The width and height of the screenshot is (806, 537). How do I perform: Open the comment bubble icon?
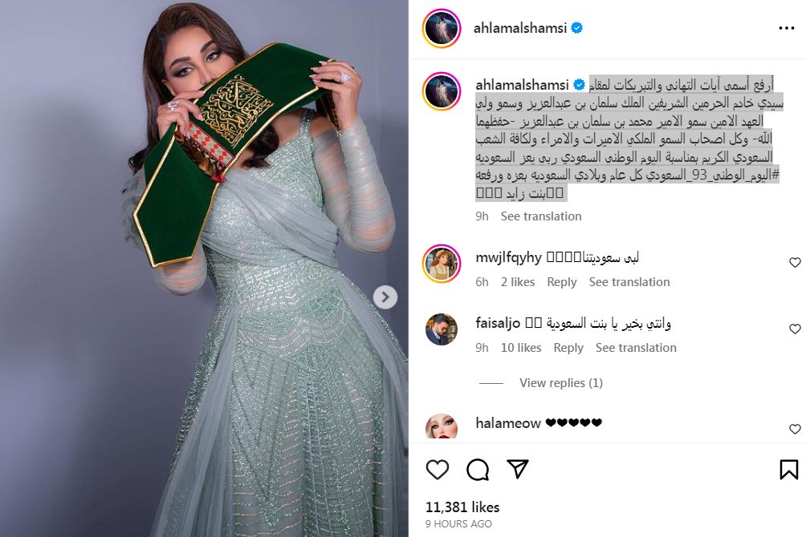tap(478, 469)
